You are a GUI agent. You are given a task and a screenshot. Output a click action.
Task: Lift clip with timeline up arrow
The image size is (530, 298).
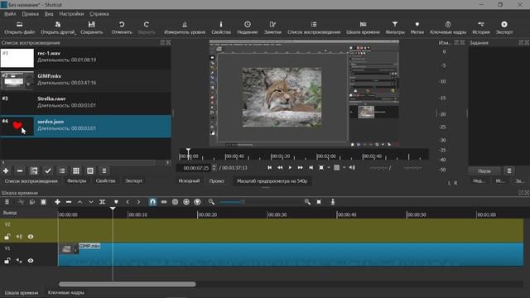coord(79,202)
